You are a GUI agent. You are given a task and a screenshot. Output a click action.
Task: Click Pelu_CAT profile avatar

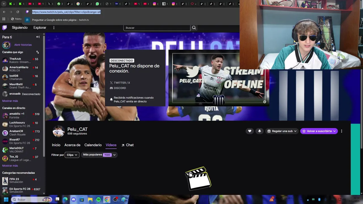pyautogui.click(x=59, y=131)
